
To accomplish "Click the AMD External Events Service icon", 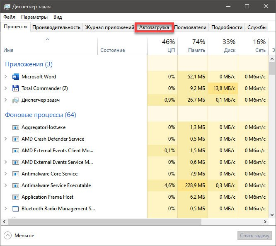I will (15, 162).
